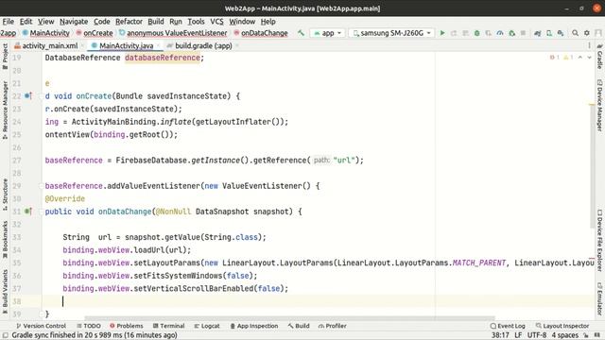The width and height of the screenshot is (605, 340).
Task: Click implements gutter icon on line 31
Action: 28,211
